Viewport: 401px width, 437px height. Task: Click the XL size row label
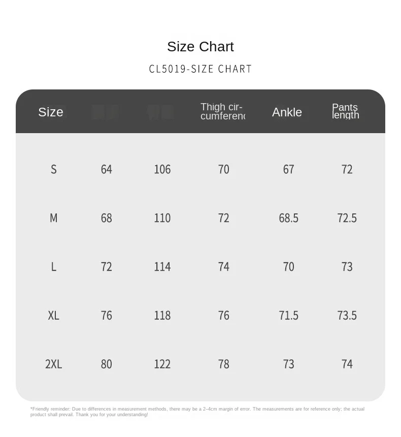53,316
